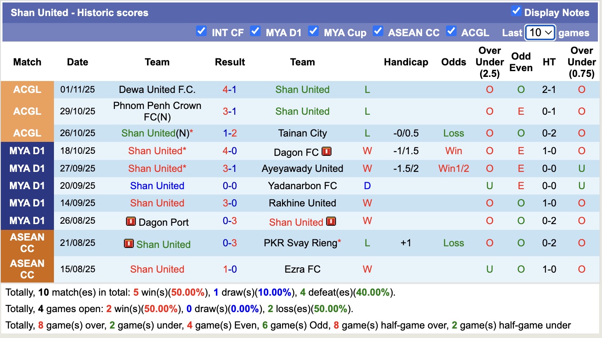Click the MYA D1 label beside the Dagon FC match
602x338 pixels.
[27, 151]
